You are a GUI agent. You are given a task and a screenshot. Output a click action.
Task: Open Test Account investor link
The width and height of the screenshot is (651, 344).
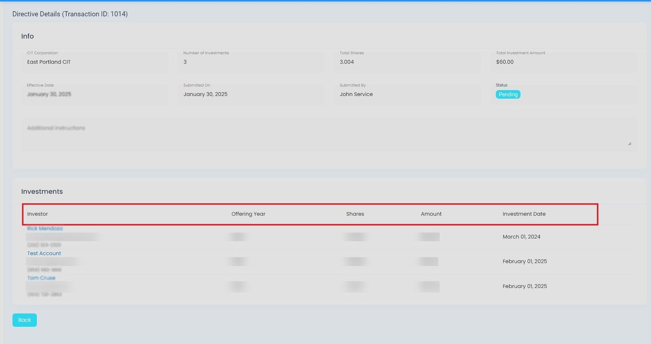(x=44, y=253)
